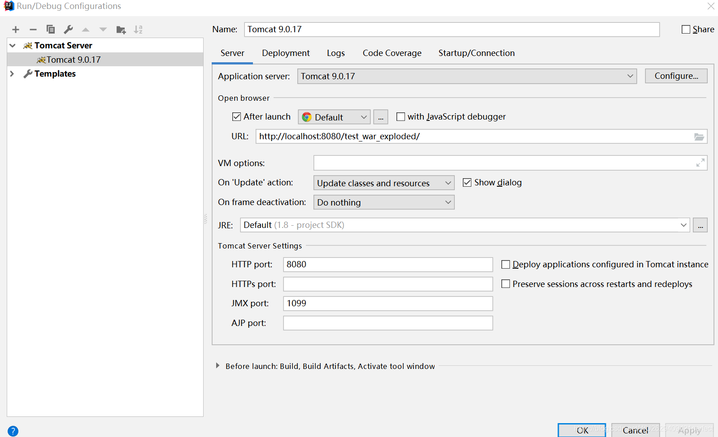Image resolution: width=718 pixels, height=437 pixels.
Task: Click the folder icon in URL field
Action: 699,137
